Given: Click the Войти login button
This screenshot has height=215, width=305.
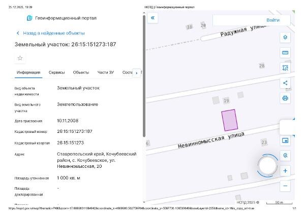Looking at the screenshot, I should point(273,20).
